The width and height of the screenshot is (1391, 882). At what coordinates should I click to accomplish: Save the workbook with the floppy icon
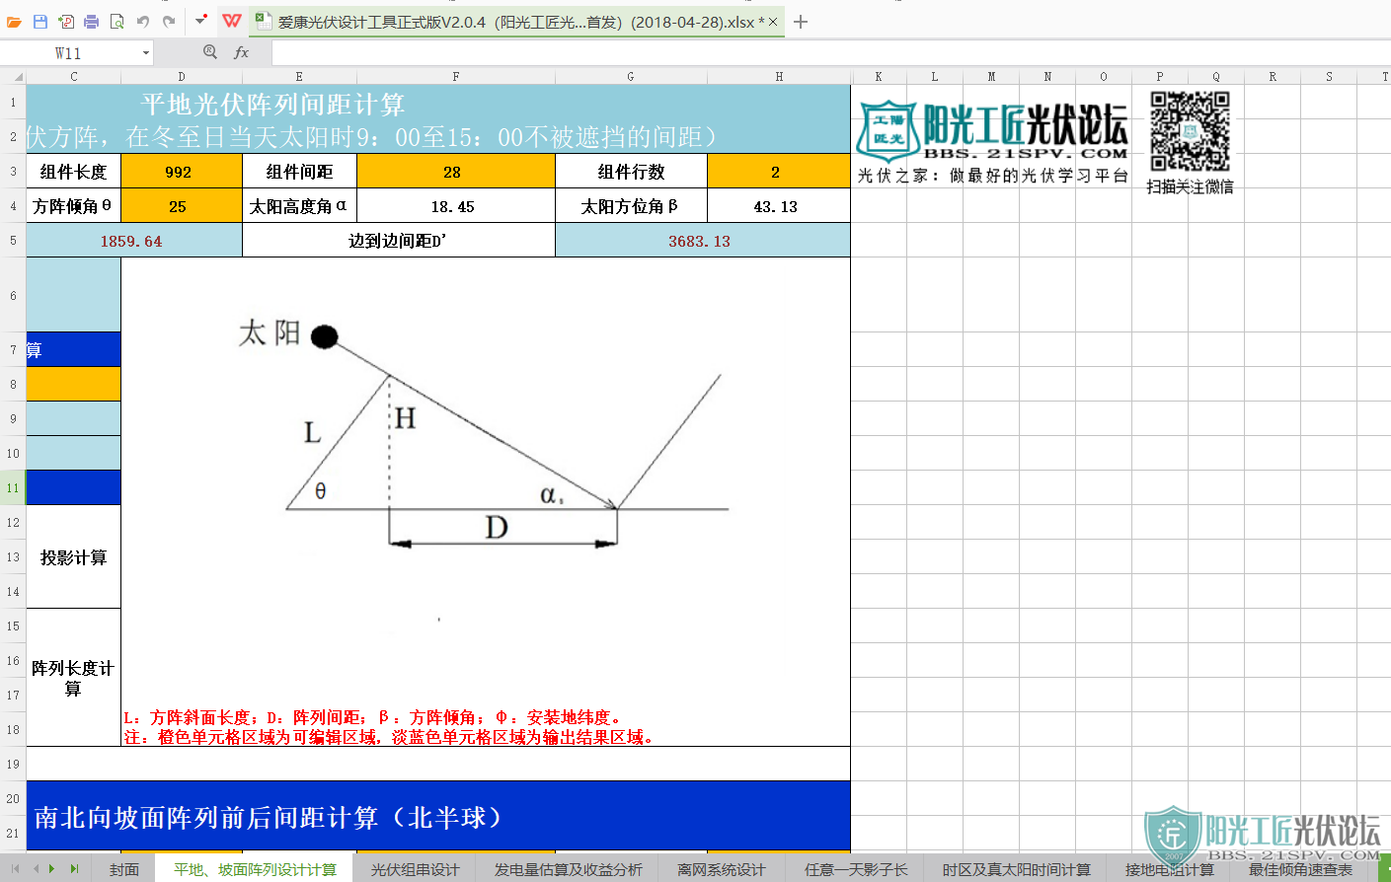(40, 21)
